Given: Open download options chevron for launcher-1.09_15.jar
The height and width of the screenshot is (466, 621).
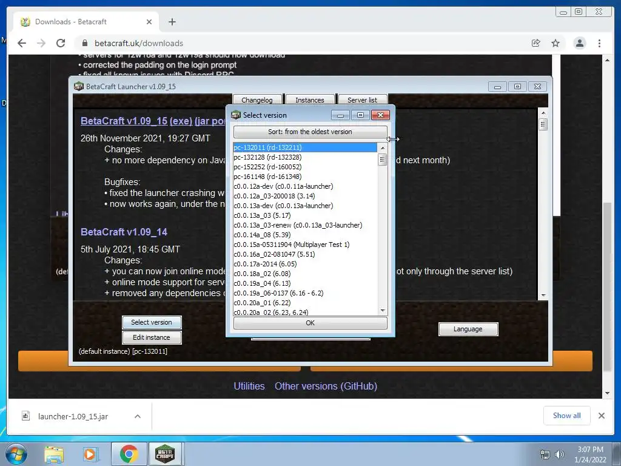Looking at the screenshot, I should [138, 416].
